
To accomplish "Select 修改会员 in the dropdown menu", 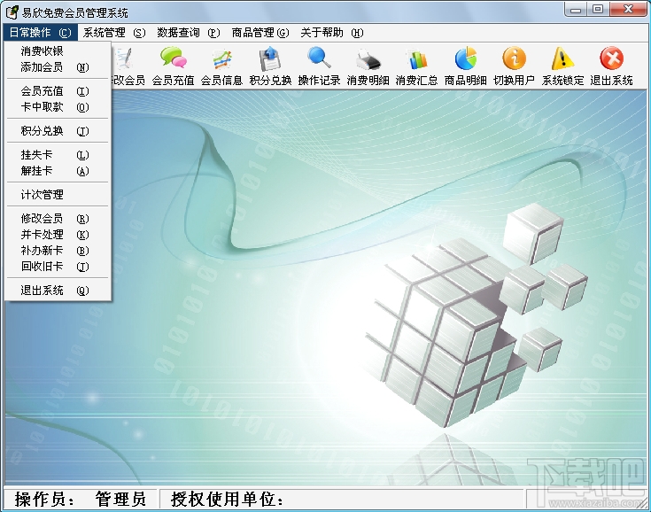I will tap(58, 219).
